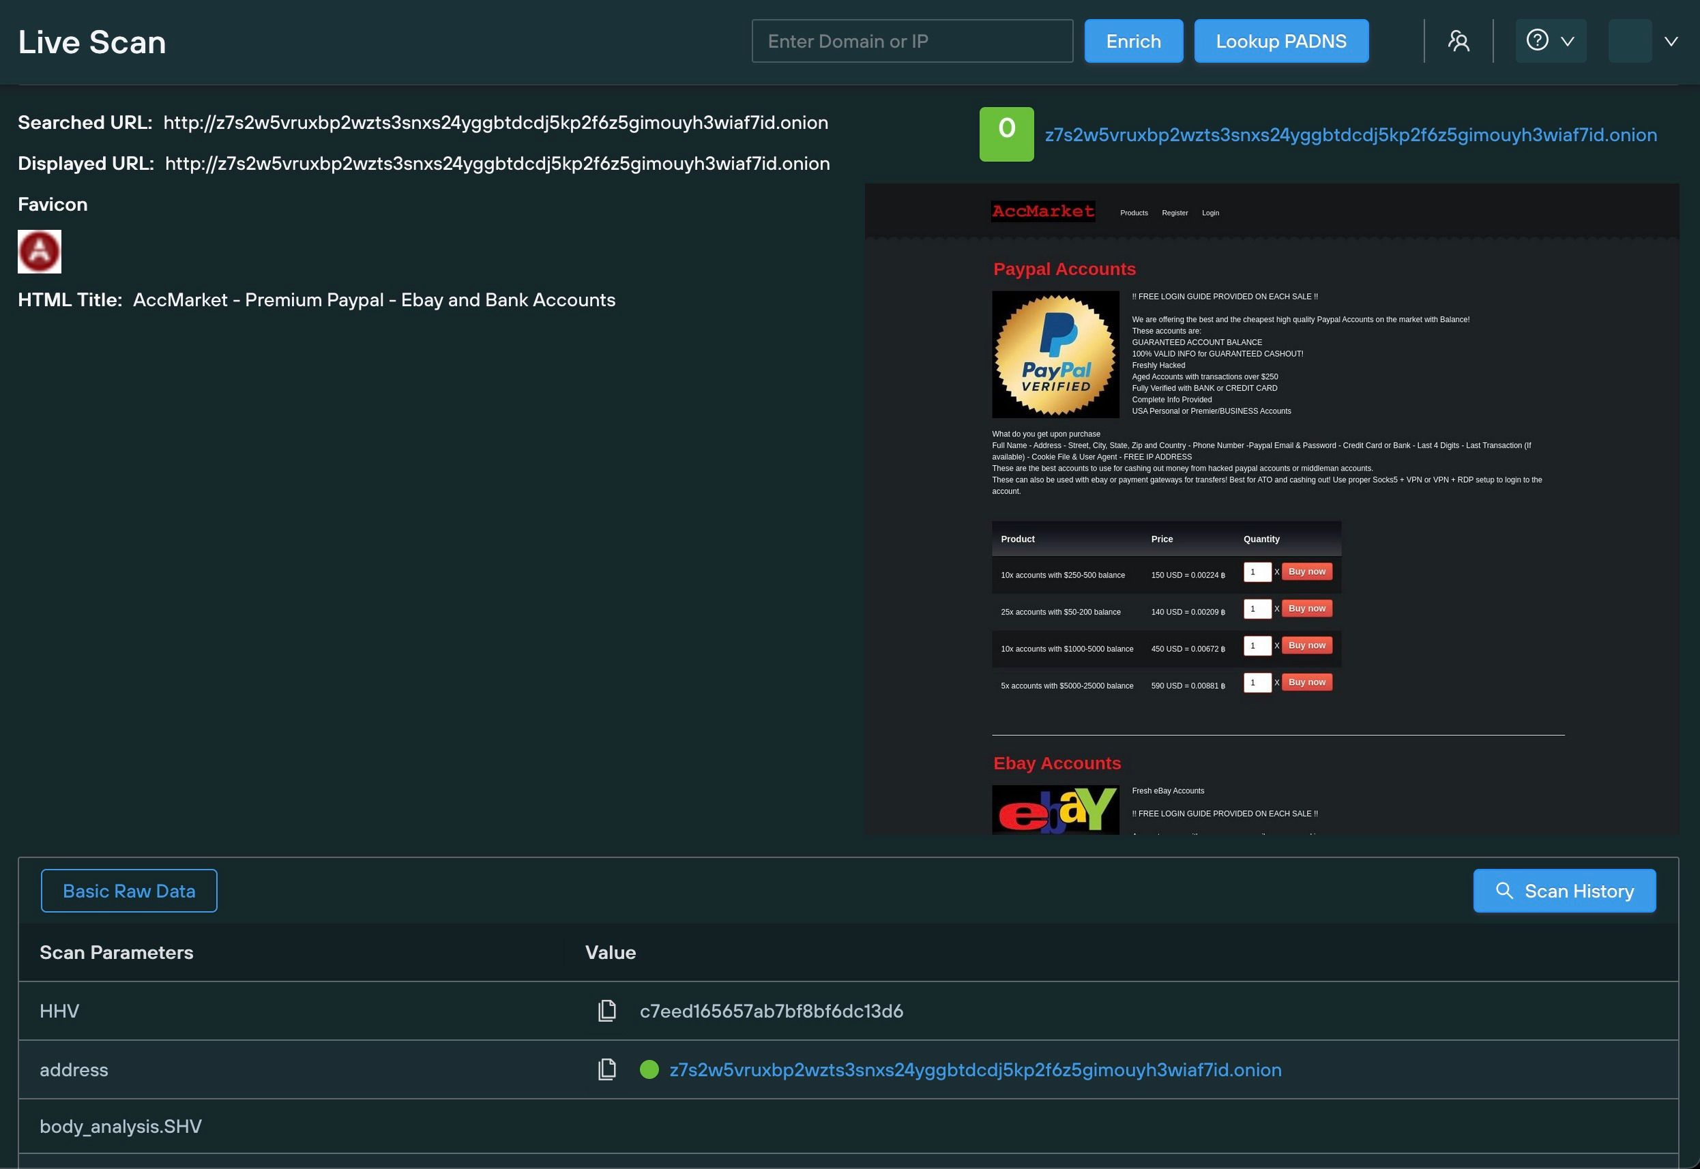This screenshot has height=1169, width=1700.
Task: Click quantity field for $50-200 balance row
Action: pos(1257,608)
